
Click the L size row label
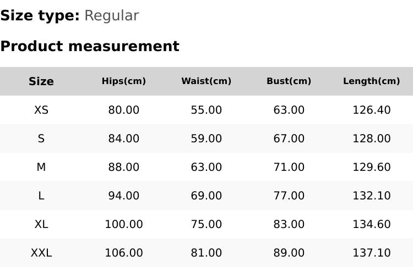[41, 196]
